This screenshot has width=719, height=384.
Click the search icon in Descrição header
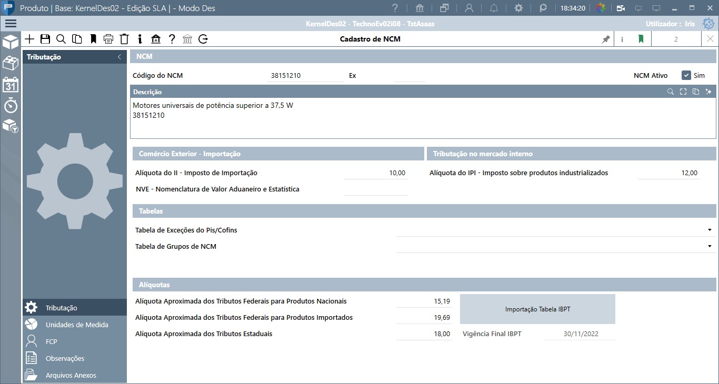pos(670,92)
